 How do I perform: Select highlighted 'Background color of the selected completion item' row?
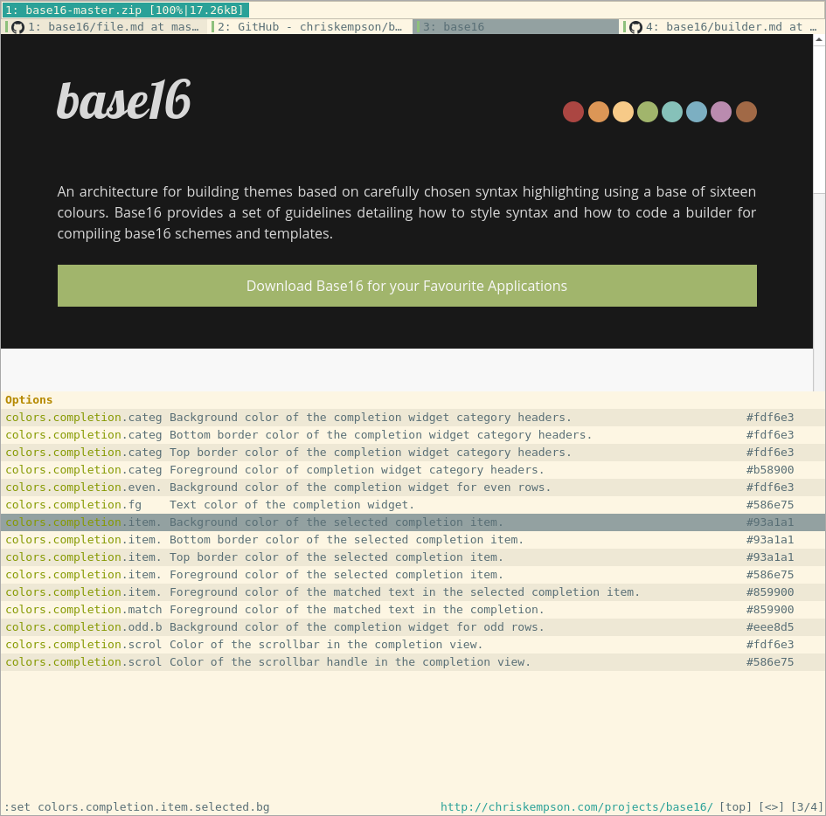pyautogui.click(x=413, y=522)
